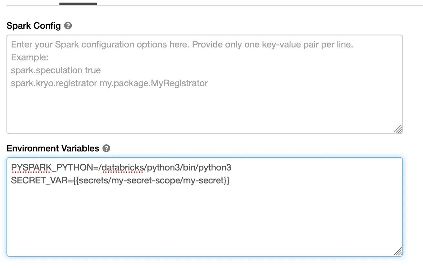Click the Environment Variables help question-mark icon

pyautogui.click(x=106, y=149)
